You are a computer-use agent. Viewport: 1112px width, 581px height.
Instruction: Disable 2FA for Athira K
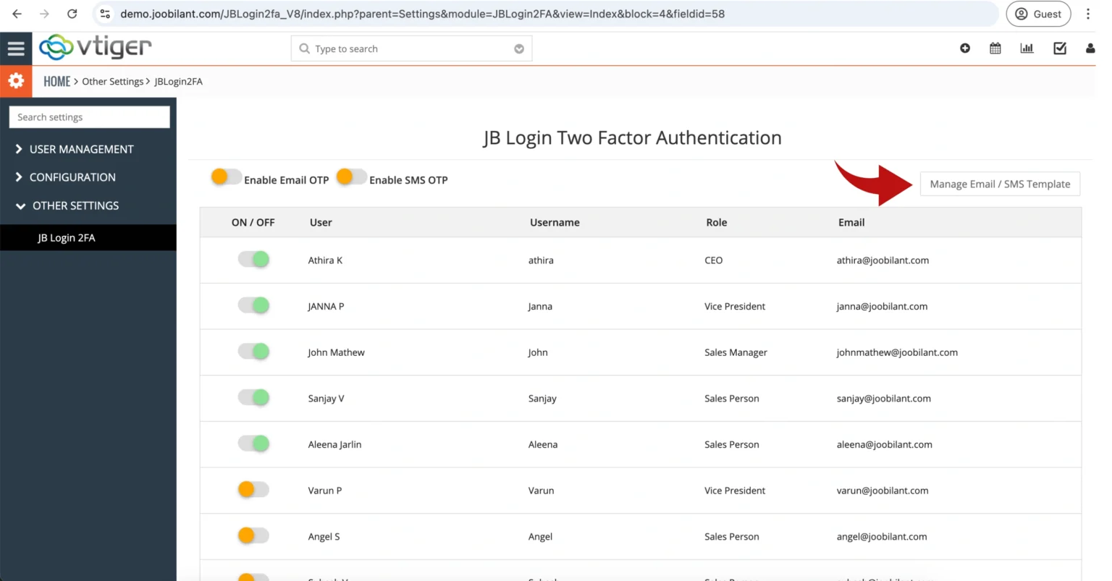point(253,259)
